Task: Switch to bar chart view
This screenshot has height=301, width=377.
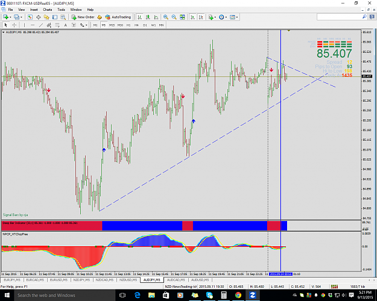Action: (140, 17)
